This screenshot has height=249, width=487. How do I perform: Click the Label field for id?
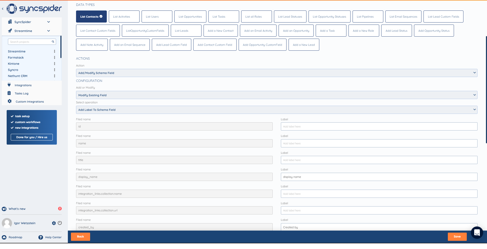(x=379, y=126)
